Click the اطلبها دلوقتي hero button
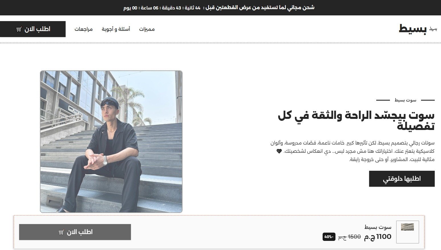This screenshot has width=441, height=250. 402,179
